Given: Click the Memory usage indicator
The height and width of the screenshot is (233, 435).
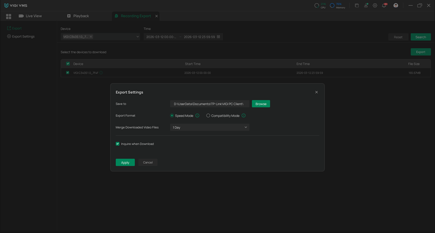Looking at the screenshot, I should coord(338,6).
